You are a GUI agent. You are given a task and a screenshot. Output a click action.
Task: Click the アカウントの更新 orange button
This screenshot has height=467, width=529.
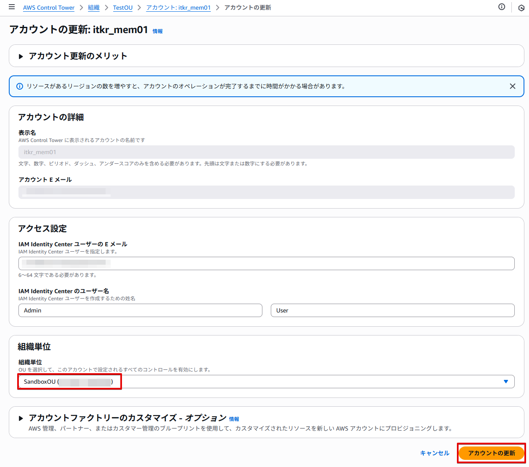(491, 453)
